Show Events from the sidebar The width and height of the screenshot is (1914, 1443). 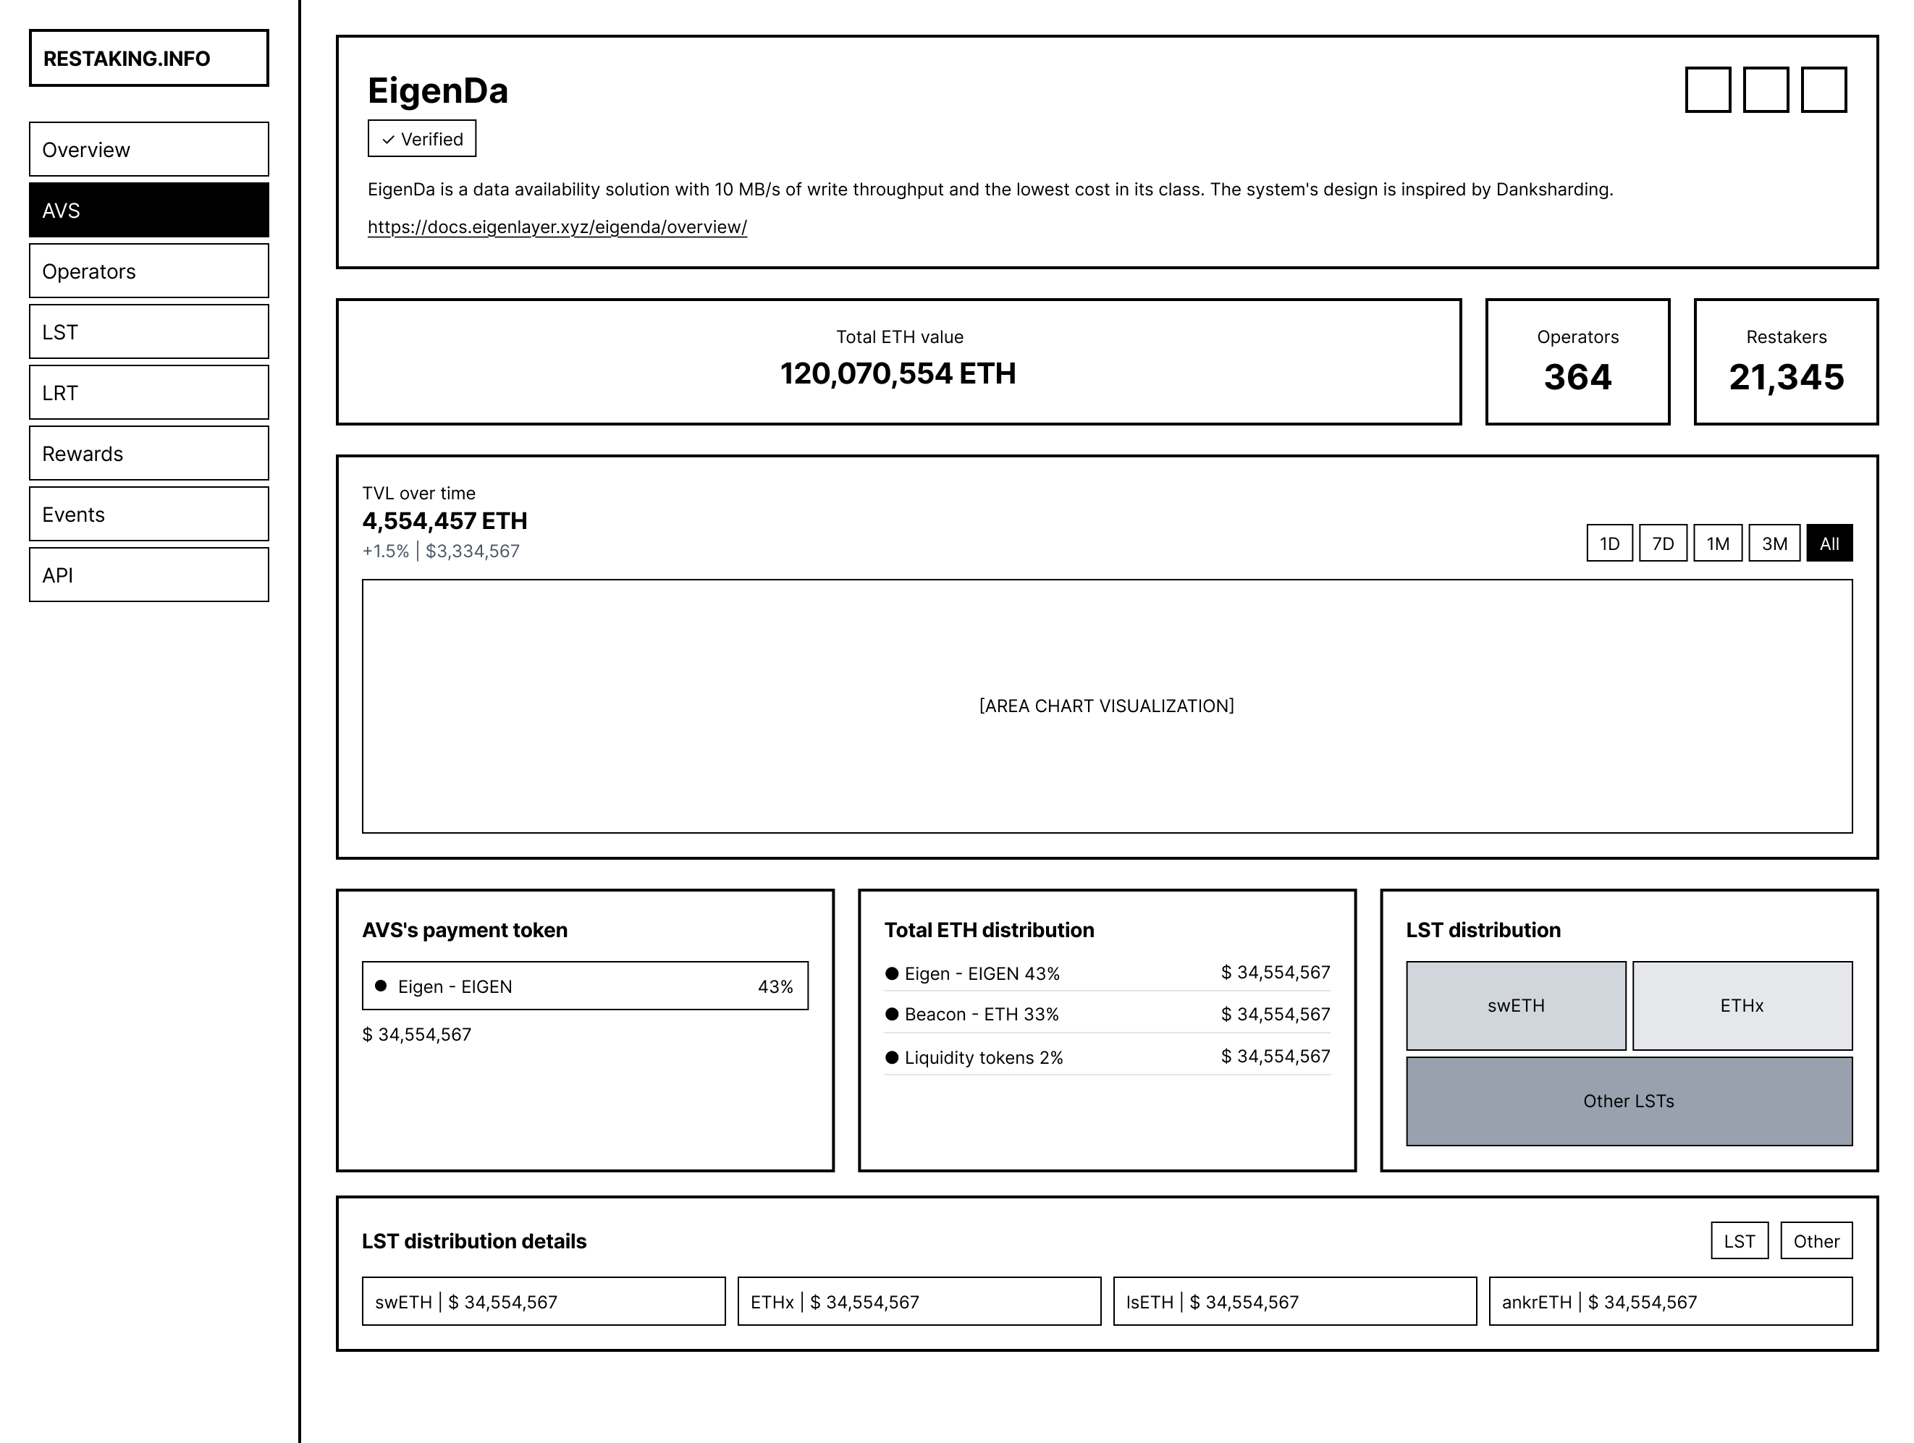tap(149, 514)
